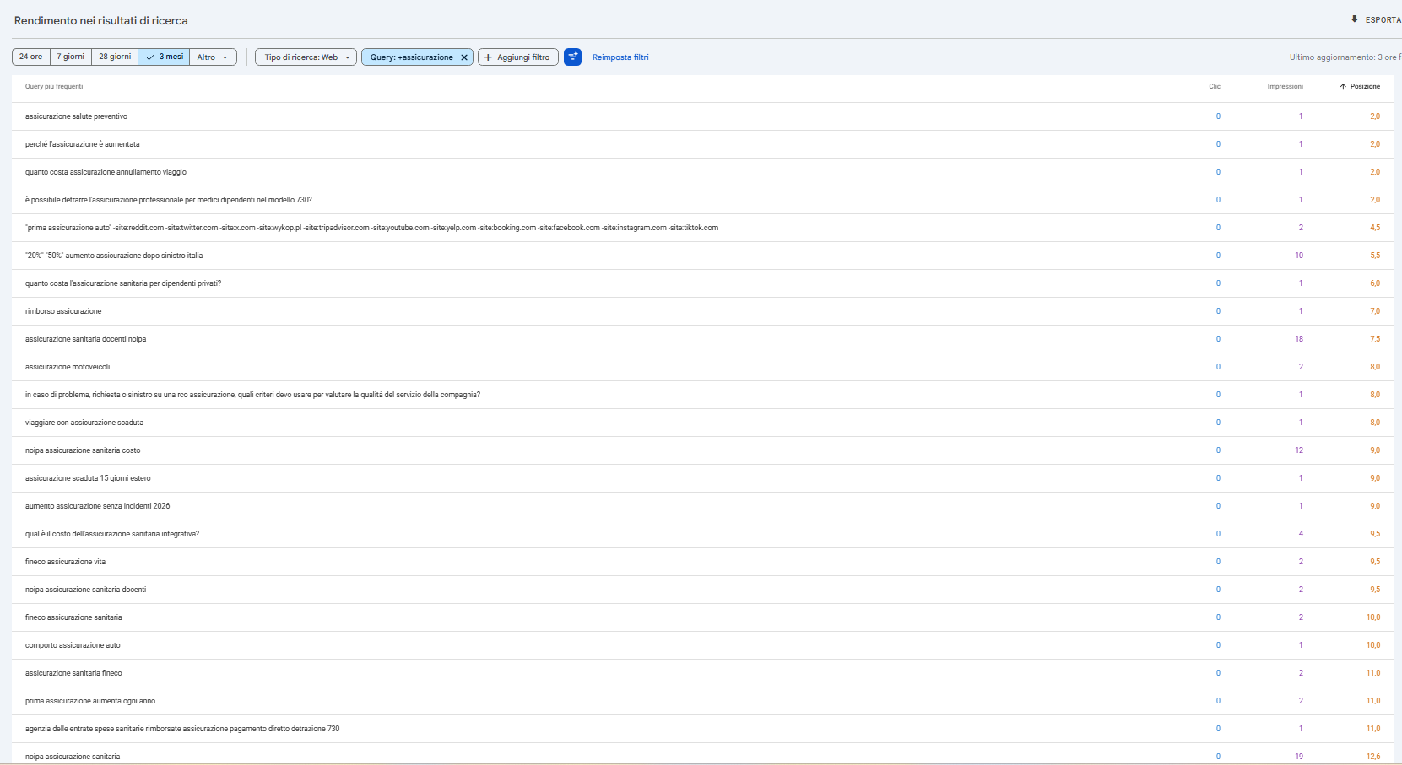Click impressions value 18 for docenti noipa row
Screen dimensions: 1402x765
tap(1299, 339)
